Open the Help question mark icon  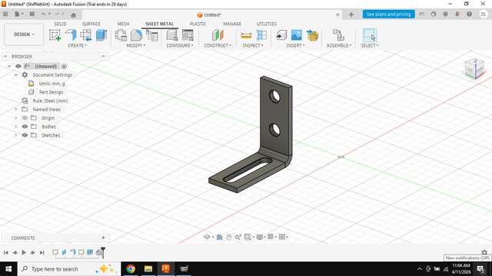[469, 14]
